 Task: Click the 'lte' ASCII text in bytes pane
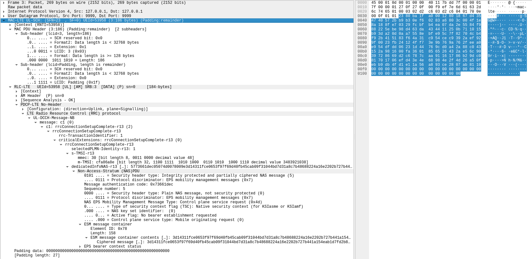coord(491,11)
